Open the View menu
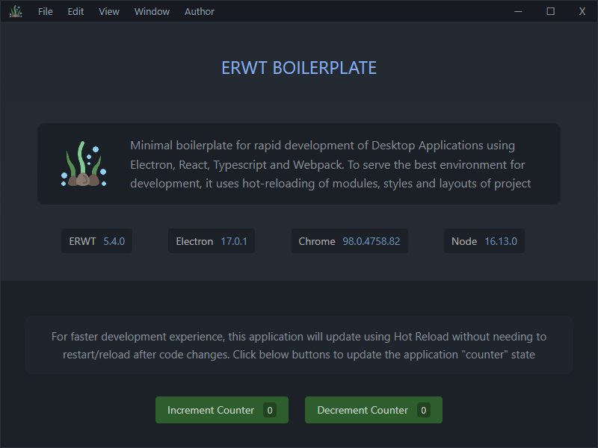The image size is (598, 448). tap(109, 11)
